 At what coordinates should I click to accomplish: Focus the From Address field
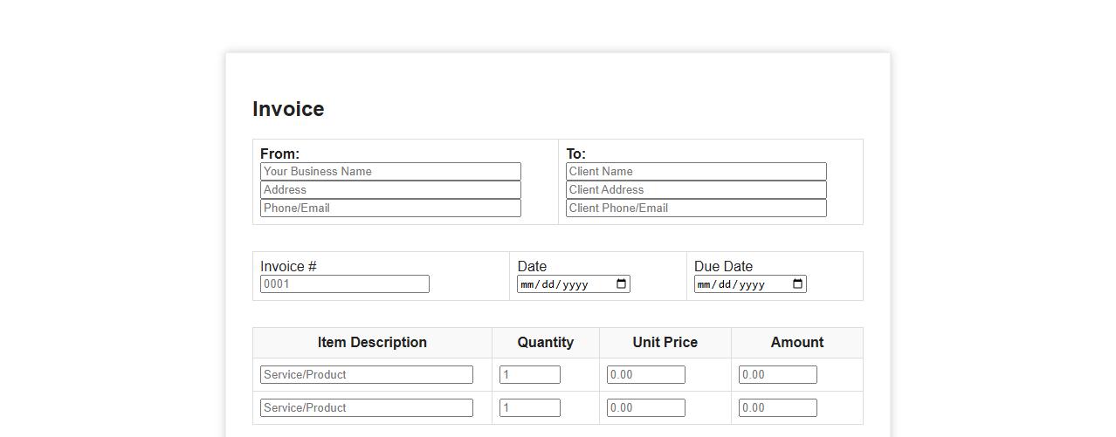click(390, 189)
